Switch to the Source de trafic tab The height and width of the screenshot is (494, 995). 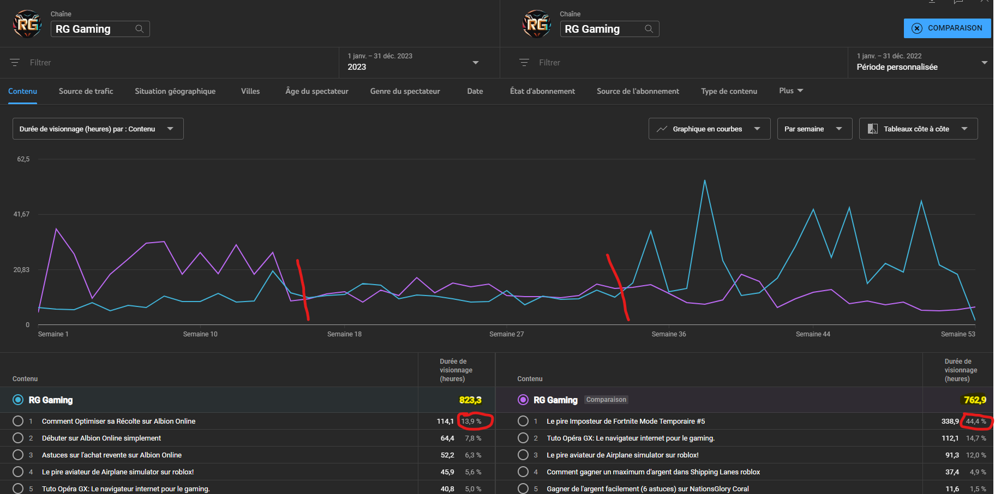86,91
